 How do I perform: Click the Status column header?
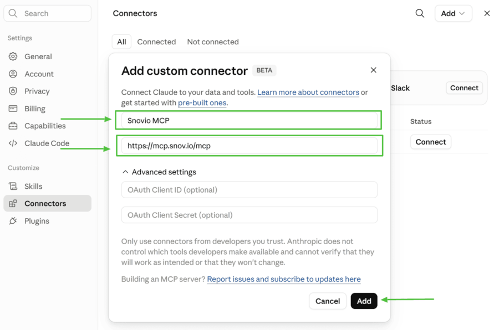[421, 121]
